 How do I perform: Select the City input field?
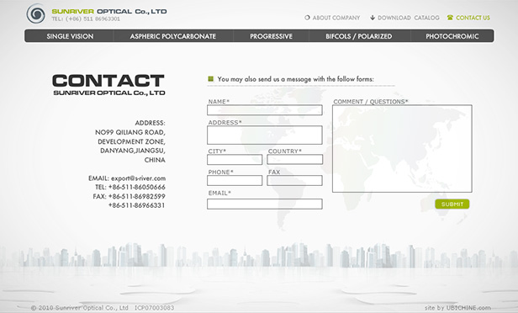pos(235,160)
